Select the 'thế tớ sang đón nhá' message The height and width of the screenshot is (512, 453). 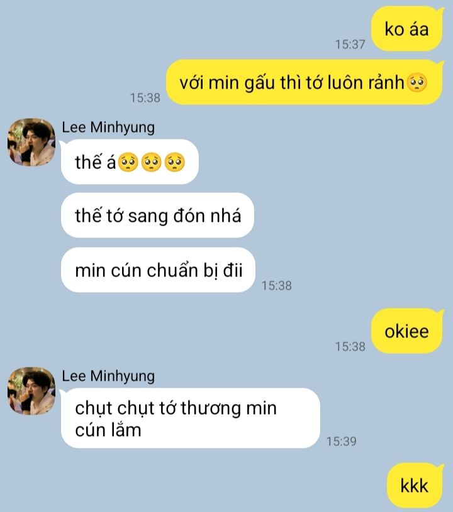[x=157, y=215]
